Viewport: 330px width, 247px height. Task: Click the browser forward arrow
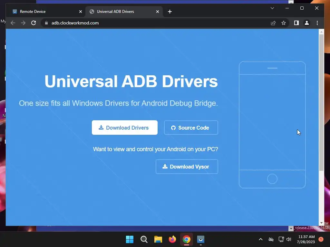coord(23,23)
